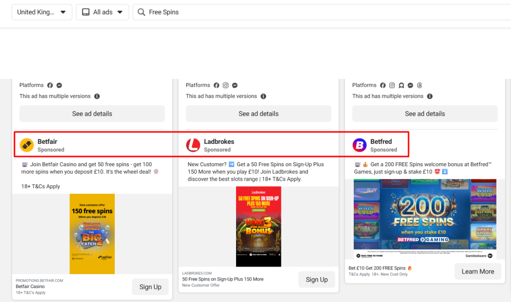
Task: Click the Ladbrokes red logo icon
Action: [193, 145]
